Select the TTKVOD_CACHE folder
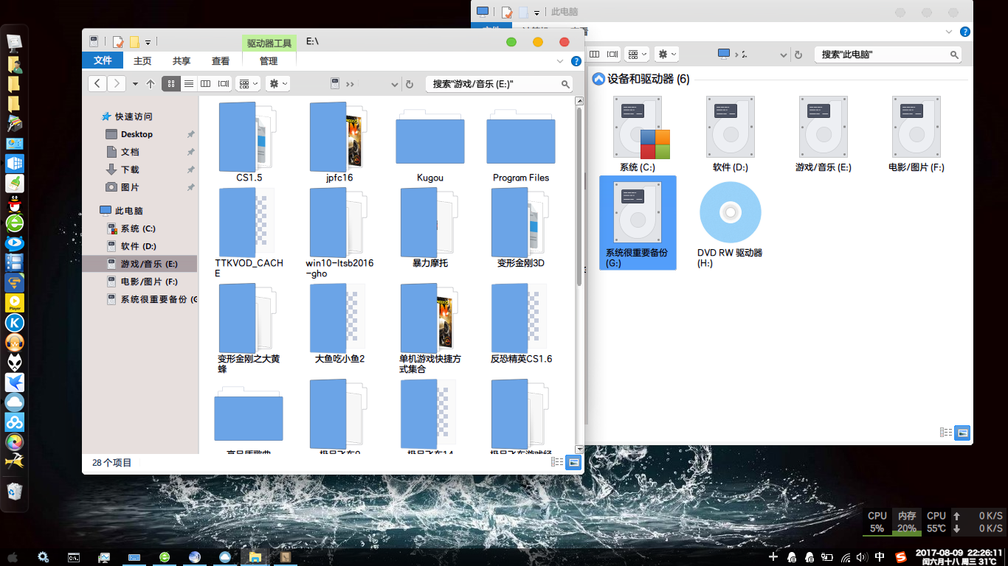Screen dimensions: 1008x566 [249, 232]
